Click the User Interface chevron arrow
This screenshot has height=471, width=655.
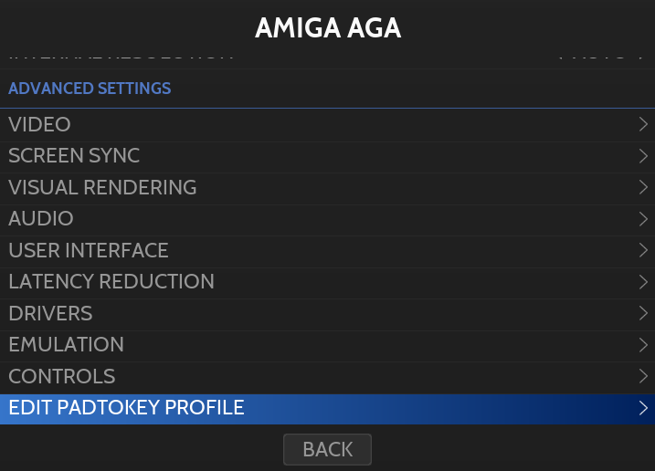click(643, 250)
